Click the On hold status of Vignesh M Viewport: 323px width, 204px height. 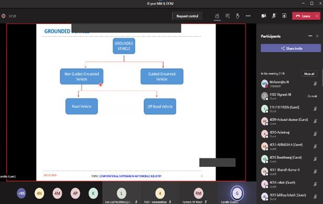point(312,96)
